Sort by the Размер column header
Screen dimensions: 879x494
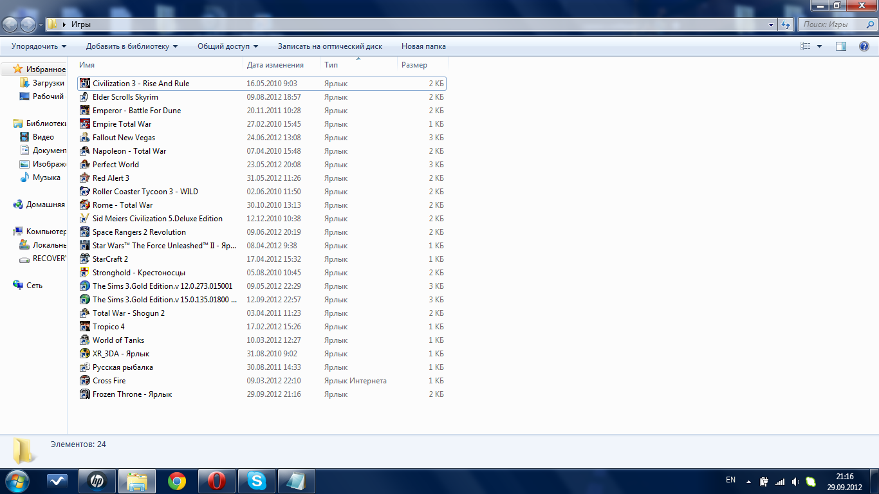coord(423,65)
